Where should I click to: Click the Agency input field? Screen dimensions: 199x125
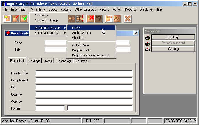pyautogui.click(x=84, y=101)
